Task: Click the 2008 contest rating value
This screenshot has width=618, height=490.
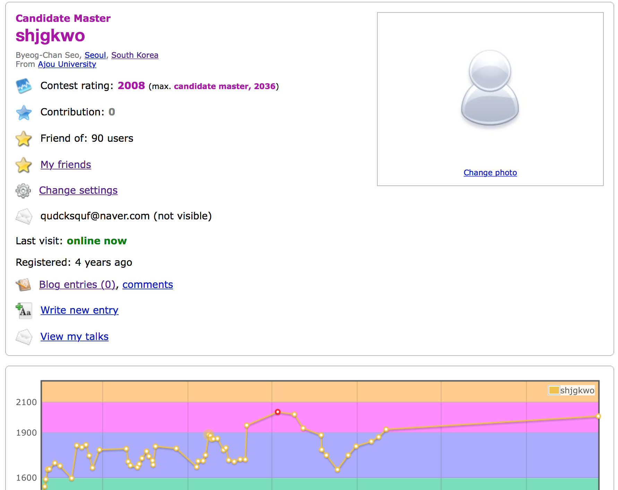Action: coord(131,86)
